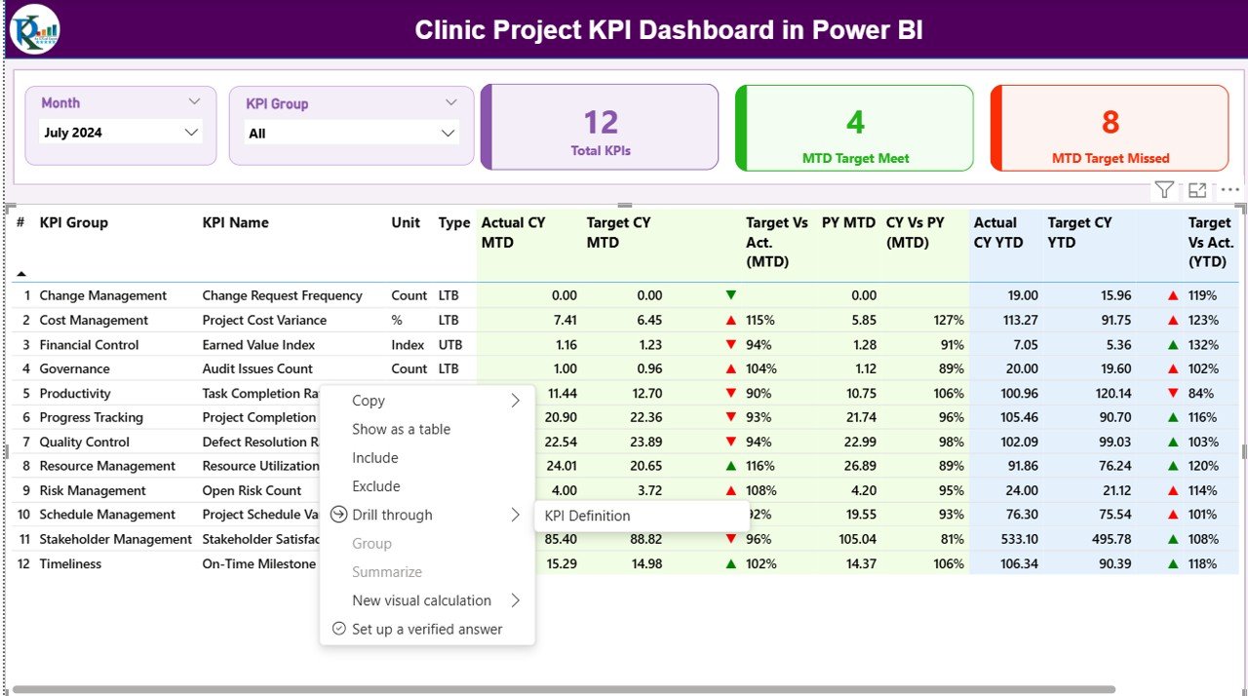Click the sort arrow under # column
This screenshot has width=1248, height=696.
[x=21, y=274]
